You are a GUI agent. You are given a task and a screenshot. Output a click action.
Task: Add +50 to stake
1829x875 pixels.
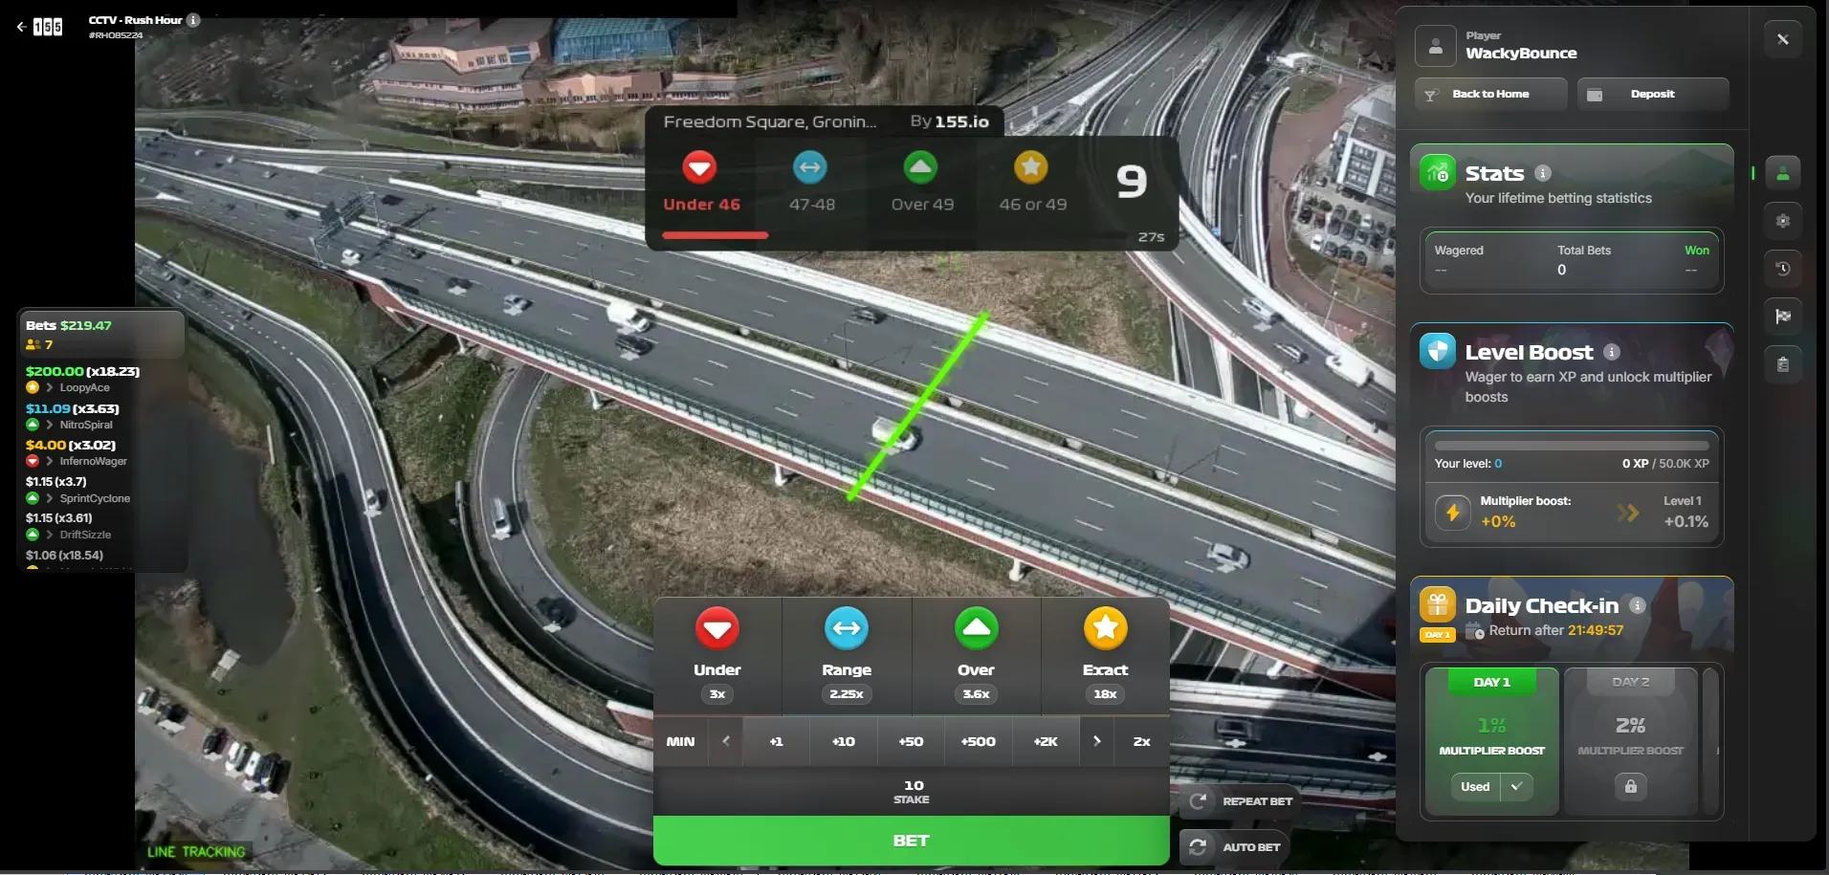click(911, 741)
